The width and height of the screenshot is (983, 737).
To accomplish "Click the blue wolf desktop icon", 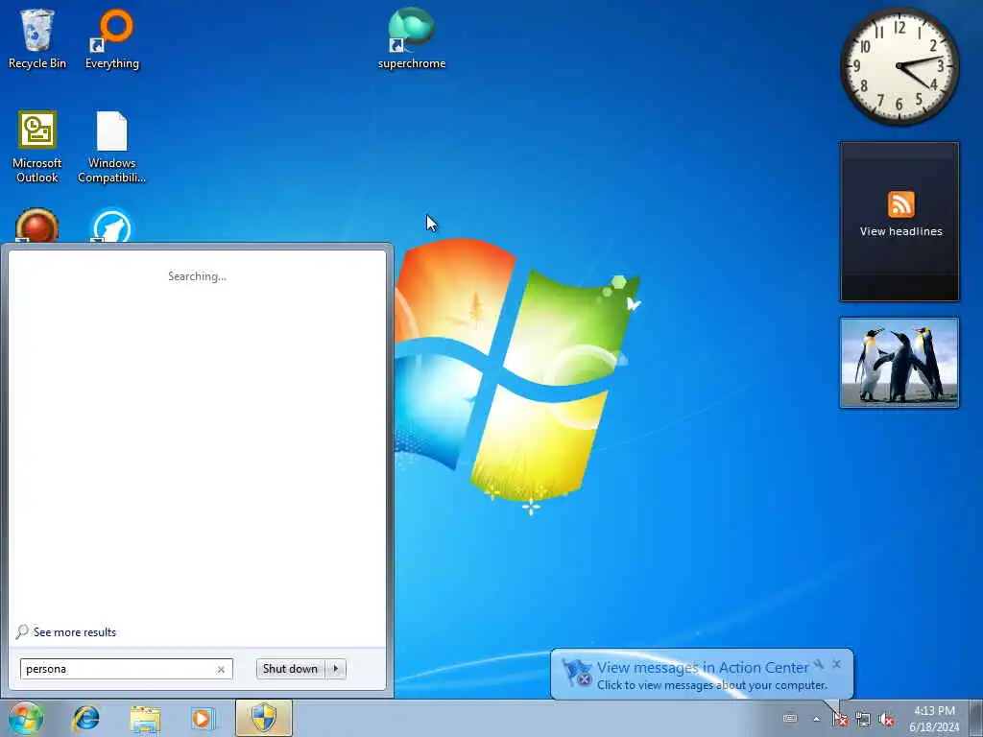I will click(x=111, y=226).
